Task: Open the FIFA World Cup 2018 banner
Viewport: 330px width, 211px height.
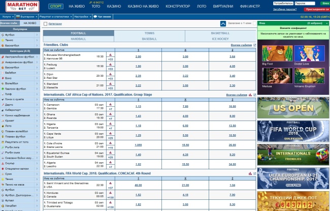Action: click(293, 131)
